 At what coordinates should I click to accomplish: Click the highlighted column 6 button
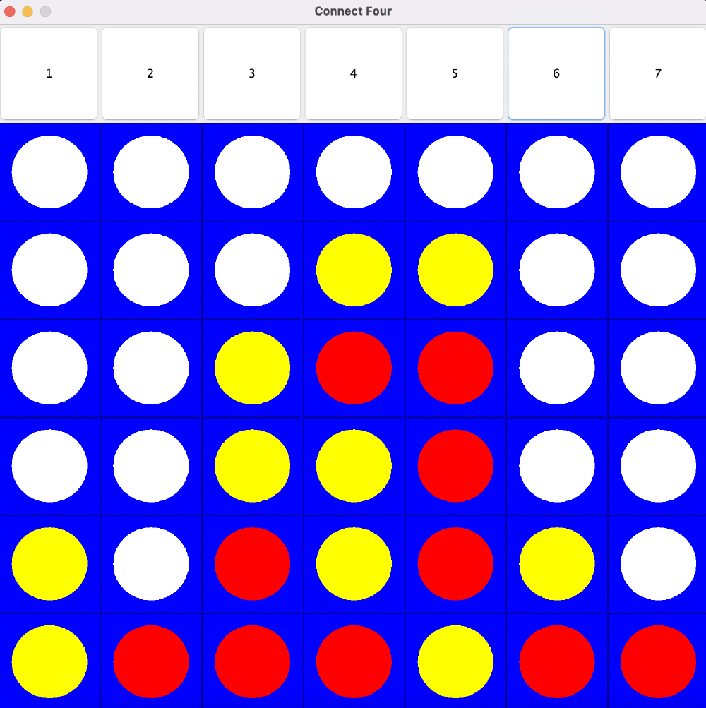click(x=556, y=73)
